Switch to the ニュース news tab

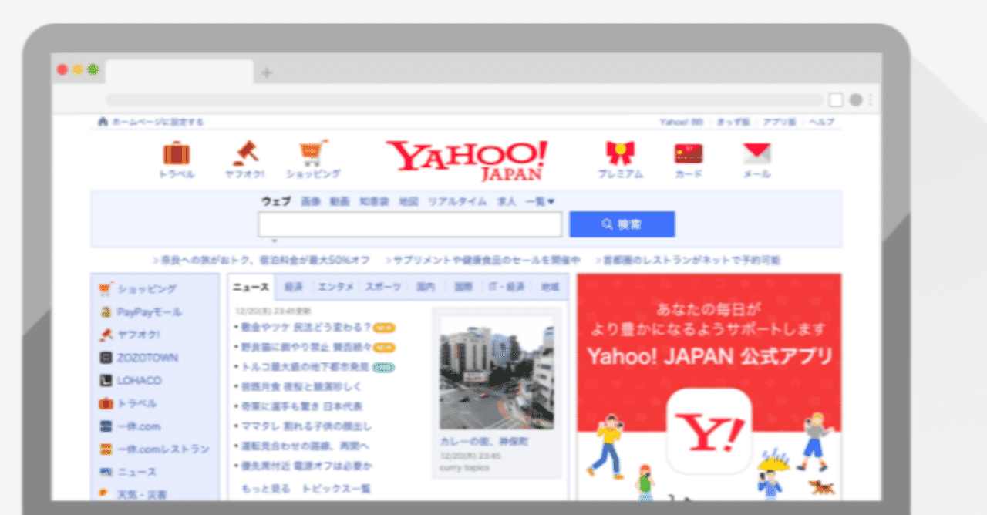(251, 287)
